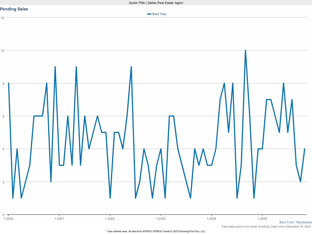Select the blue line color indicator

click(x=149, y=14)
